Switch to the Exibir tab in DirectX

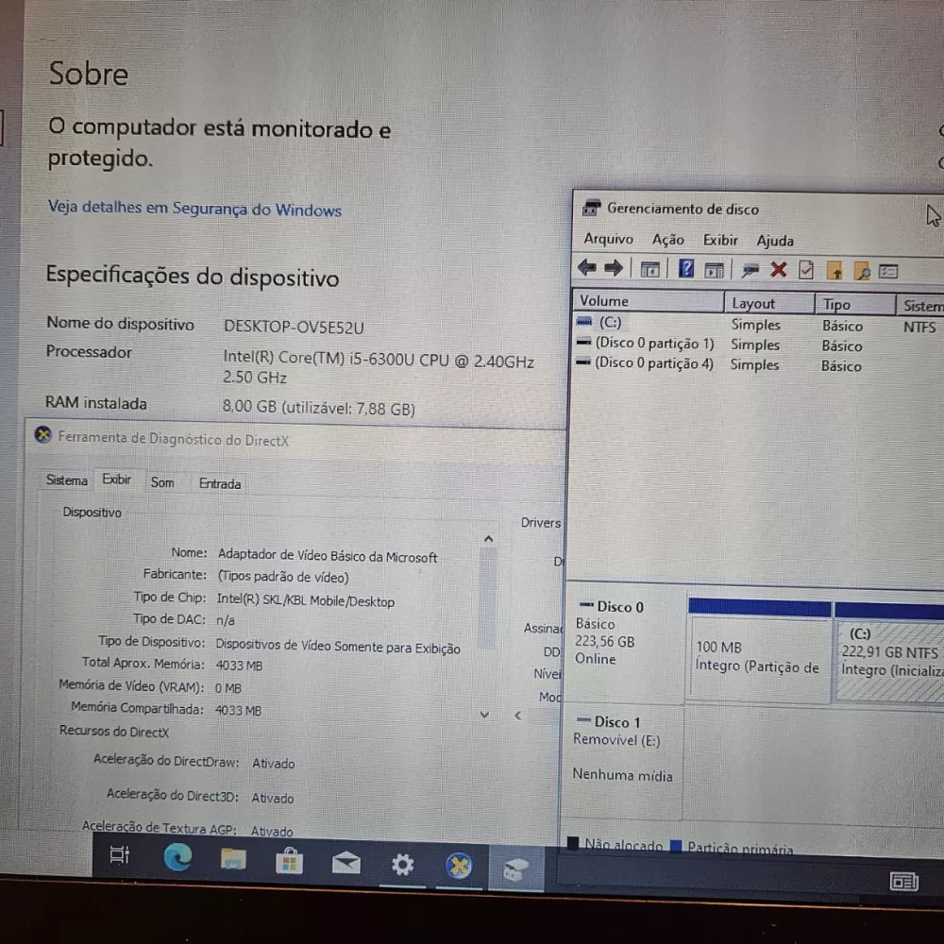pos(117,480)
